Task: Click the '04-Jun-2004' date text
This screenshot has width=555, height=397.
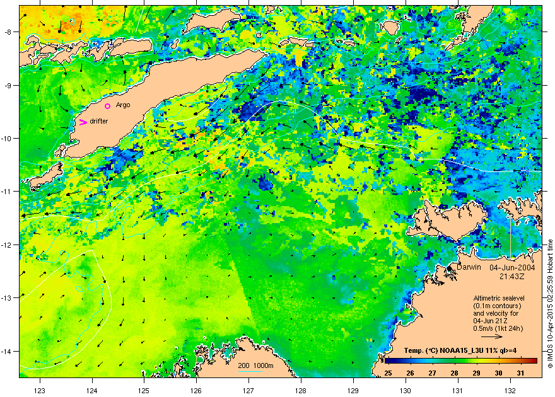Action: (x=512, y=267)
